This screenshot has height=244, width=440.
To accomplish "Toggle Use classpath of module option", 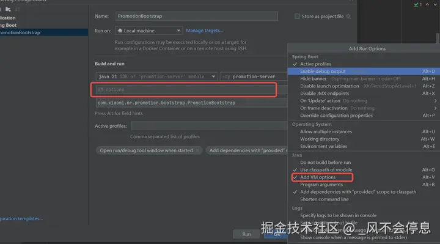I will point(364,170).
